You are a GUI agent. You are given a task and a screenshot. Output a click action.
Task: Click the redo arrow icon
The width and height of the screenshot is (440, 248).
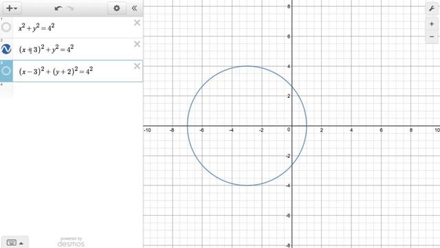point(70,8)
